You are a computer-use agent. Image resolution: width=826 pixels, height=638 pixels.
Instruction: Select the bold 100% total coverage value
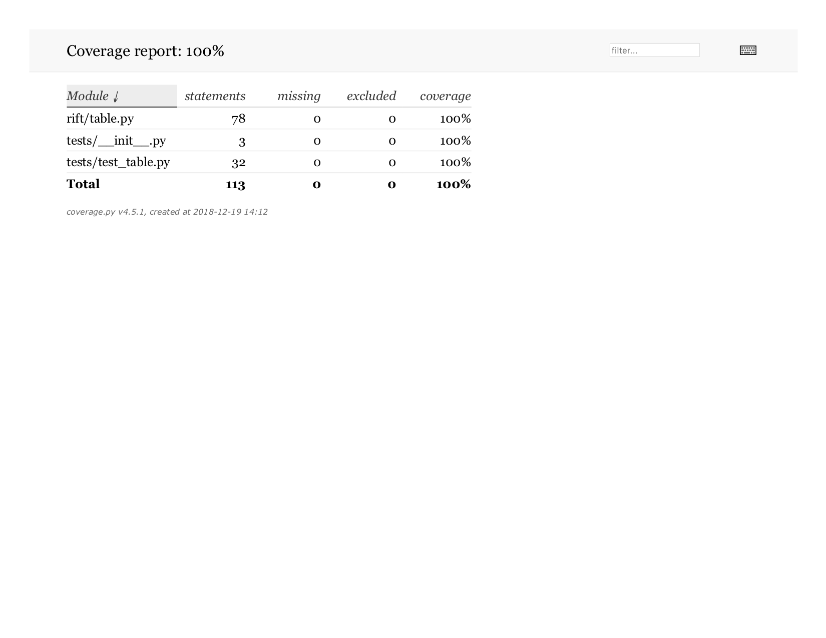click(454, 184)
